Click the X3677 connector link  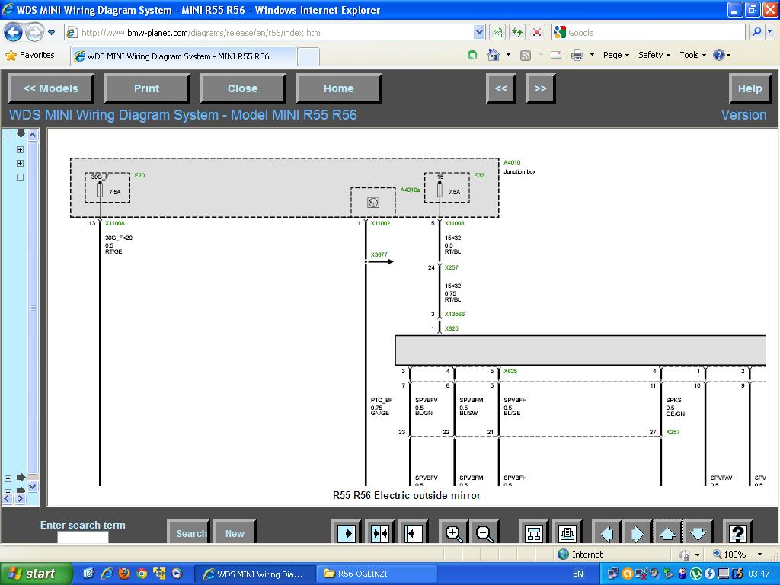(379, 255)
